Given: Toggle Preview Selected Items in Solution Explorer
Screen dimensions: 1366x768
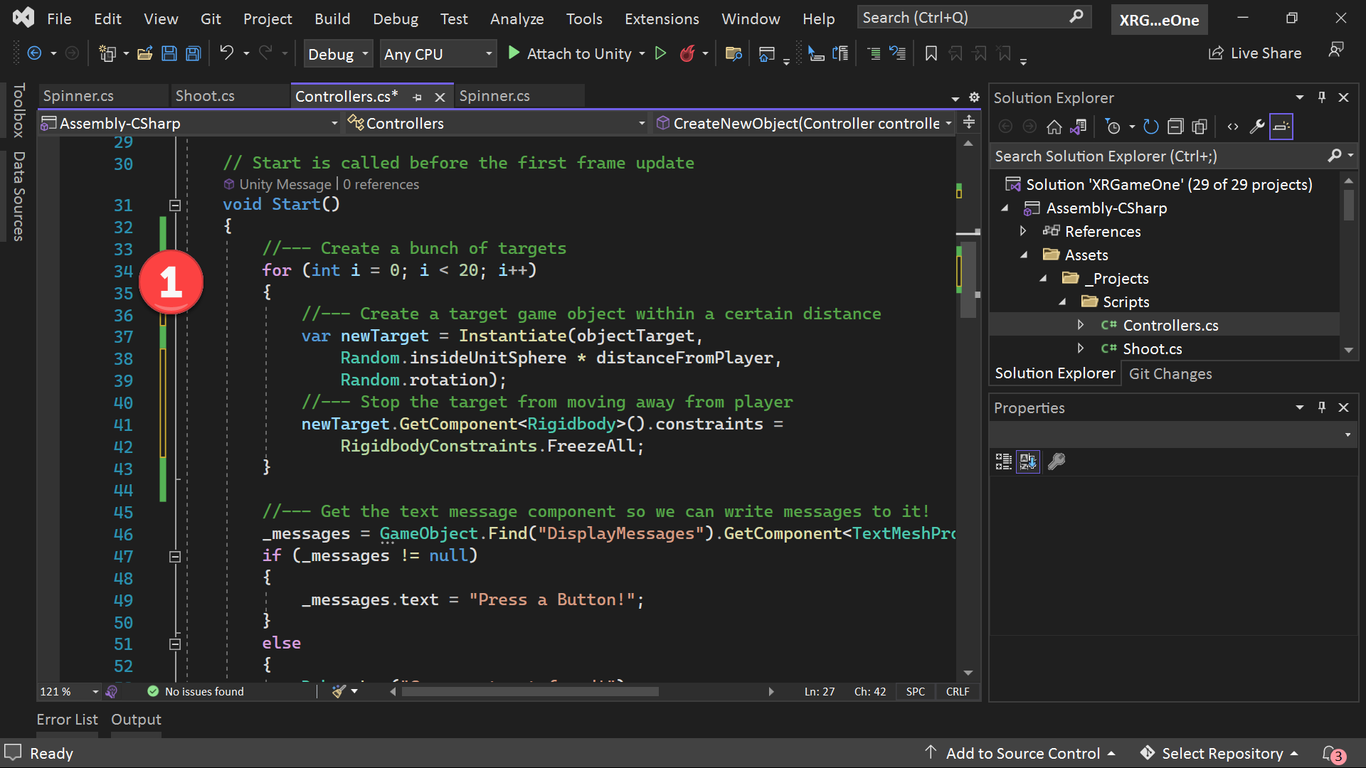Looking at the screenshot, I should pos(1281,127).
